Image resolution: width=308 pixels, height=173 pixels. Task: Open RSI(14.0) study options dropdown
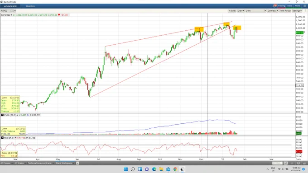point(15,138)
